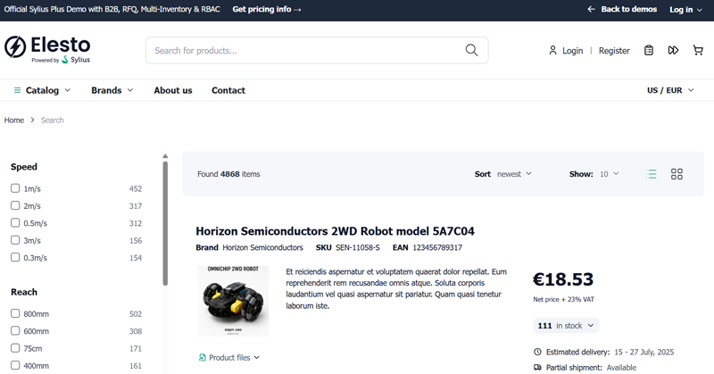The image size is (714, 374).
Task: Open the shopping cart
Action: click(x=698, y=51)
